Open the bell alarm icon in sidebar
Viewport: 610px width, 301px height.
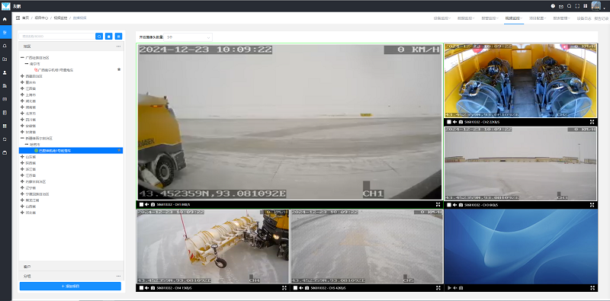5,46
